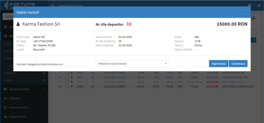Click the red due date 24-04-2020
Image resolution: width=264 pixels, height=123 pixels.
tap(213, 87)
